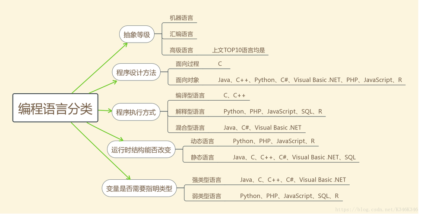The width and height of the screenshot is (421, 215).
Task: Click the language list beside 弱类型语言
Action: [289, 196]
